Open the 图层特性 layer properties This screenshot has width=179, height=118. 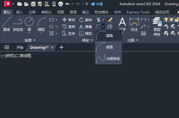pos(157,27)
